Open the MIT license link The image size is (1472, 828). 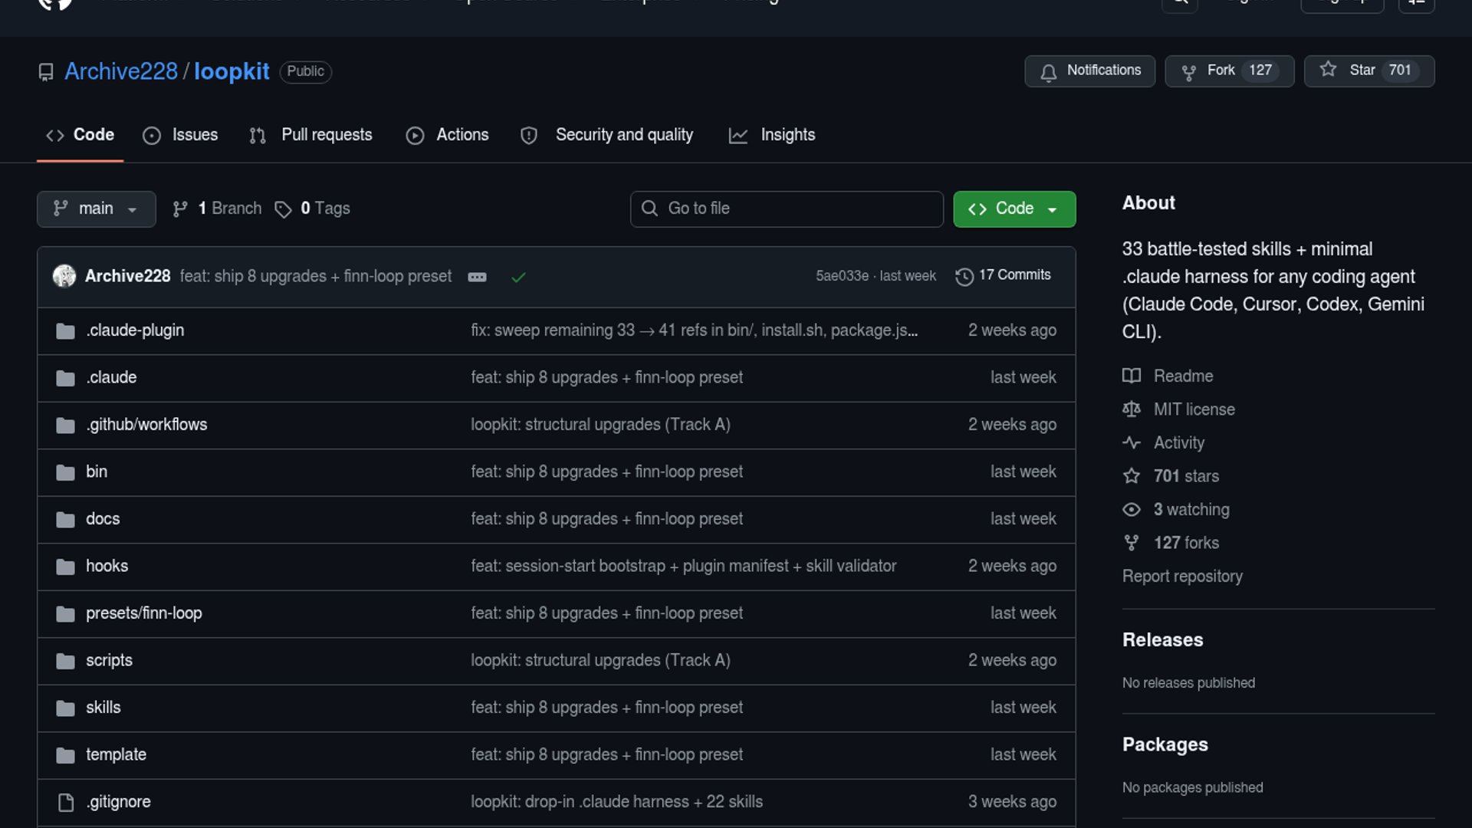(x=1194, y=409)
